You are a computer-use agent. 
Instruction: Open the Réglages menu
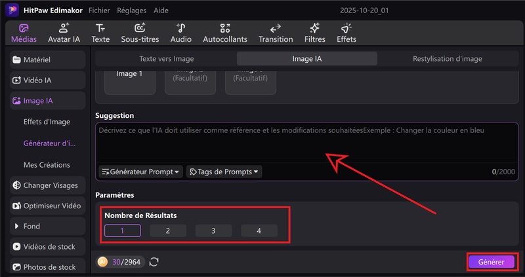132,10
